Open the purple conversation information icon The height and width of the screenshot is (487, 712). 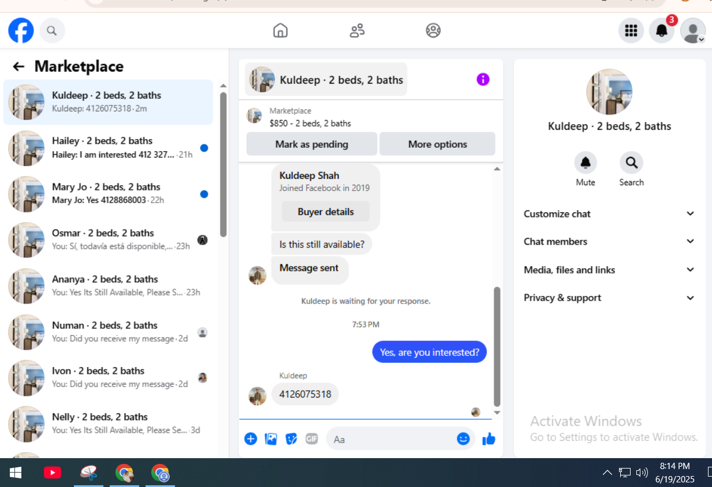tap(483, 80)
